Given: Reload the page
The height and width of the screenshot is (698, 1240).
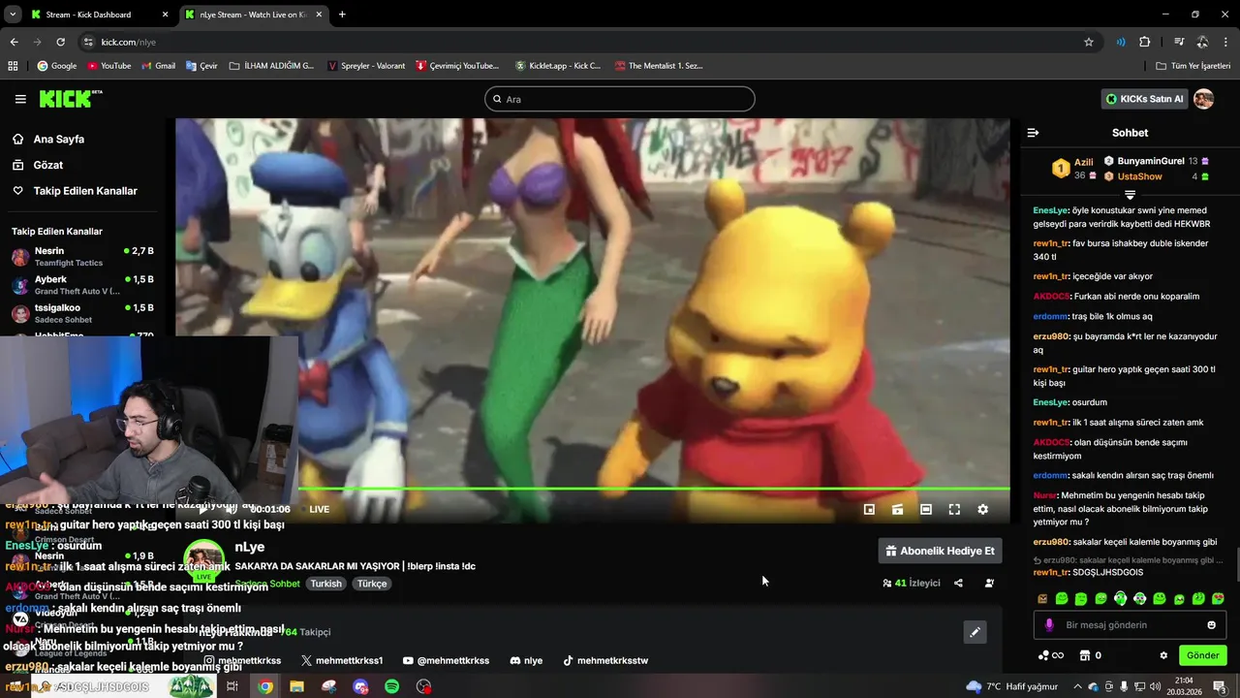Looking at the screenshot, I should tap(60, 42).
